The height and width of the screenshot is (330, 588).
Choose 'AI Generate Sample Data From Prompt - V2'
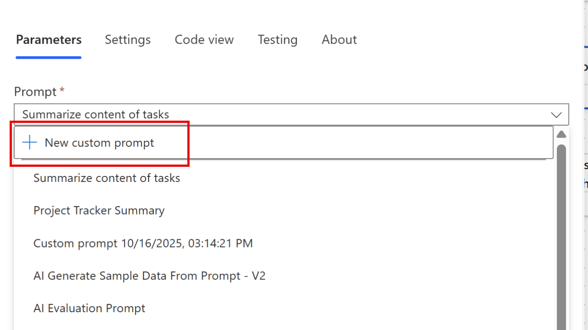tap(149, 276)
